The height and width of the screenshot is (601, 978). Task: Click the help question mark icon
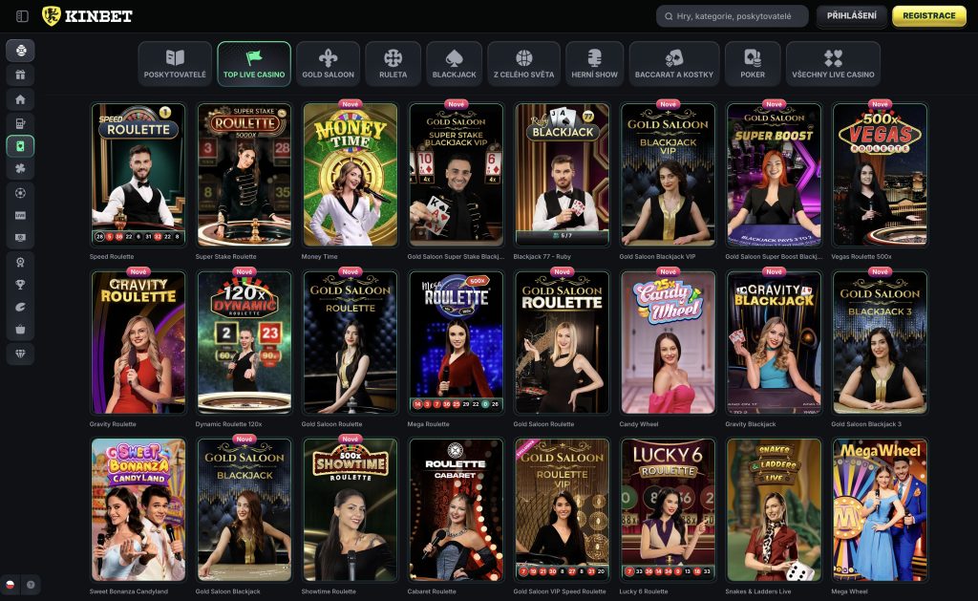(31, 584)
